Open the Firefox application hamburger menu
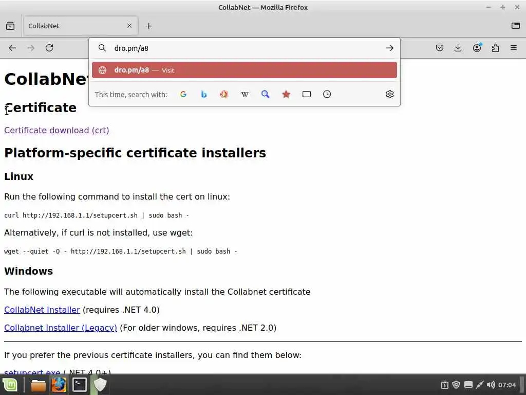The height and width of the screenshot is (395, 526). pos(514,48)
